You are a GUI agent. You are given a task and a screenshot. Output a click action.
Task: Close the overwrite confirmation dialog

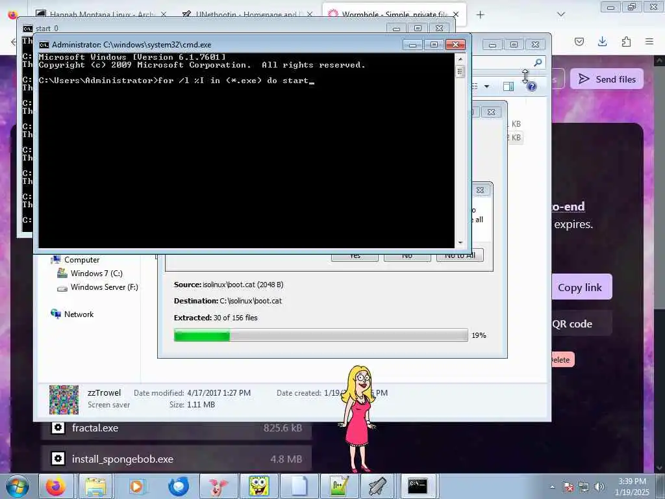click(x=480, y=190)
